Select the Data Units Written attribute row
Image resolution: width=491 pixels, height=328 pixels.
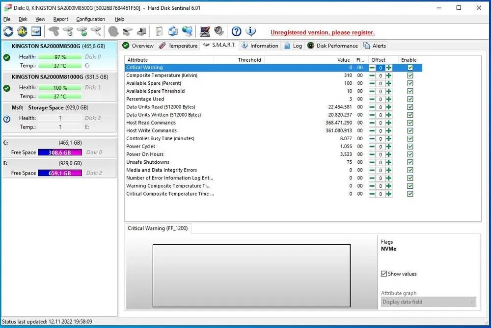(273, 115)
